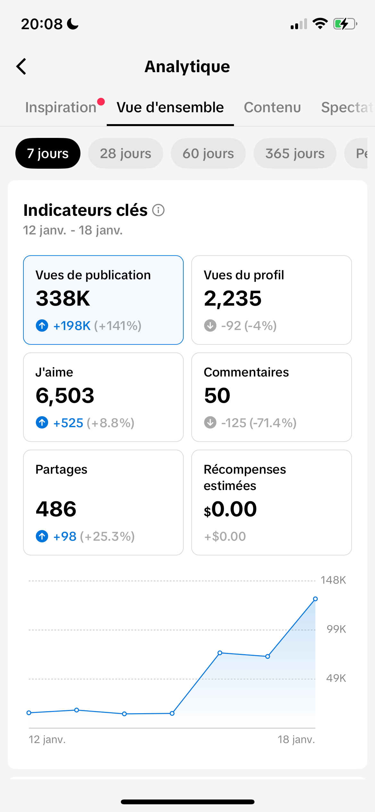This screenshot has height=812, width=375.
Task: Tap the blue up-arrow icon in Partages card
Action: [42, 536]
